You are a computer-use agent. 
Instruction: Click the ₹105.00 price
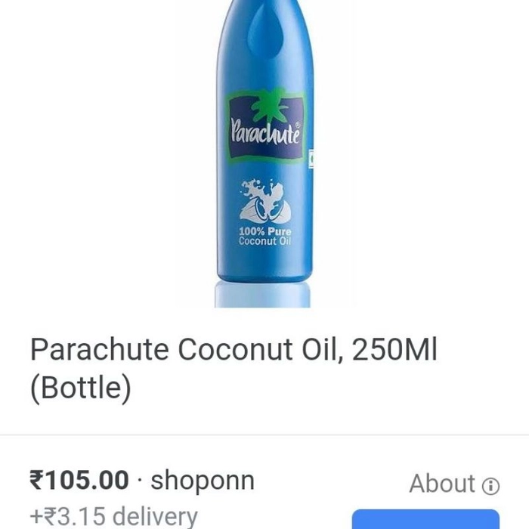point(79,480)
